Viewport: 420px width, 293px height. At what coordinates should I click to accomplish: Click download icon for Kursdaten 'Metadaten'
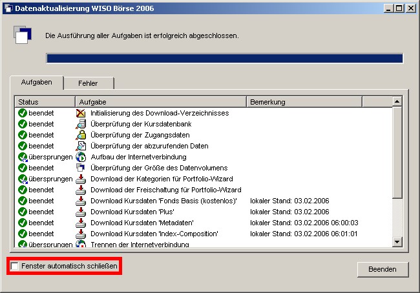click(x=81, y=223)
